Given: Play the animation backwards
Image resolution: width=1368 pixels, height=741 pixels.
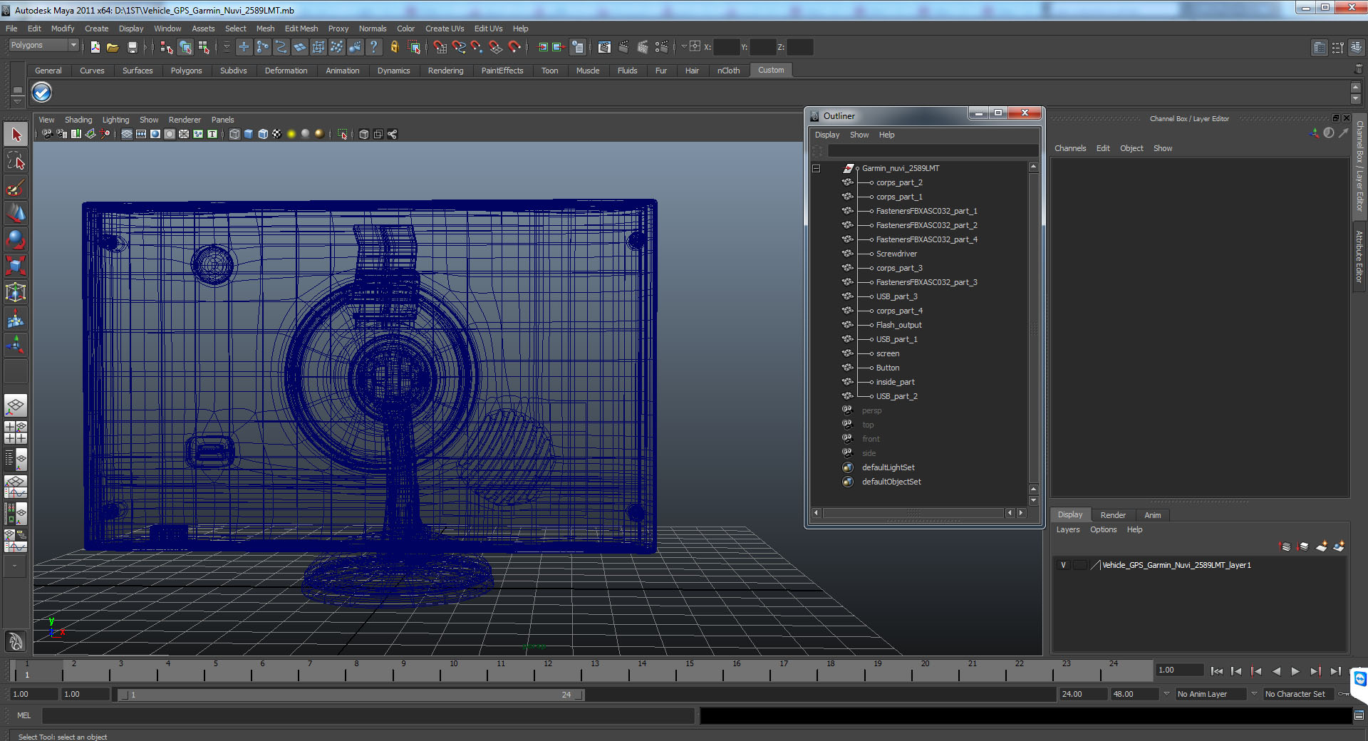Looking at the screenshot, I should pos(1276,671).
